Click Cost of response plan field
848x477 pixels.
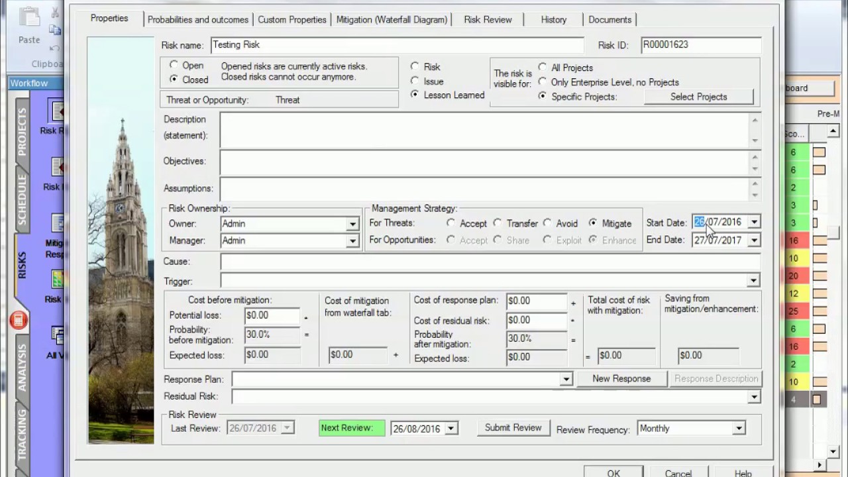coord(536,301)
